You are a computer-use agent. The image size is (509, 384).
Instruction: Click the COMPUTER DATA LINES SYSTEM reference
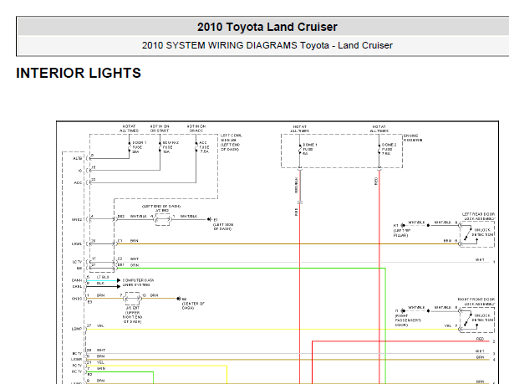pos(138,283)
